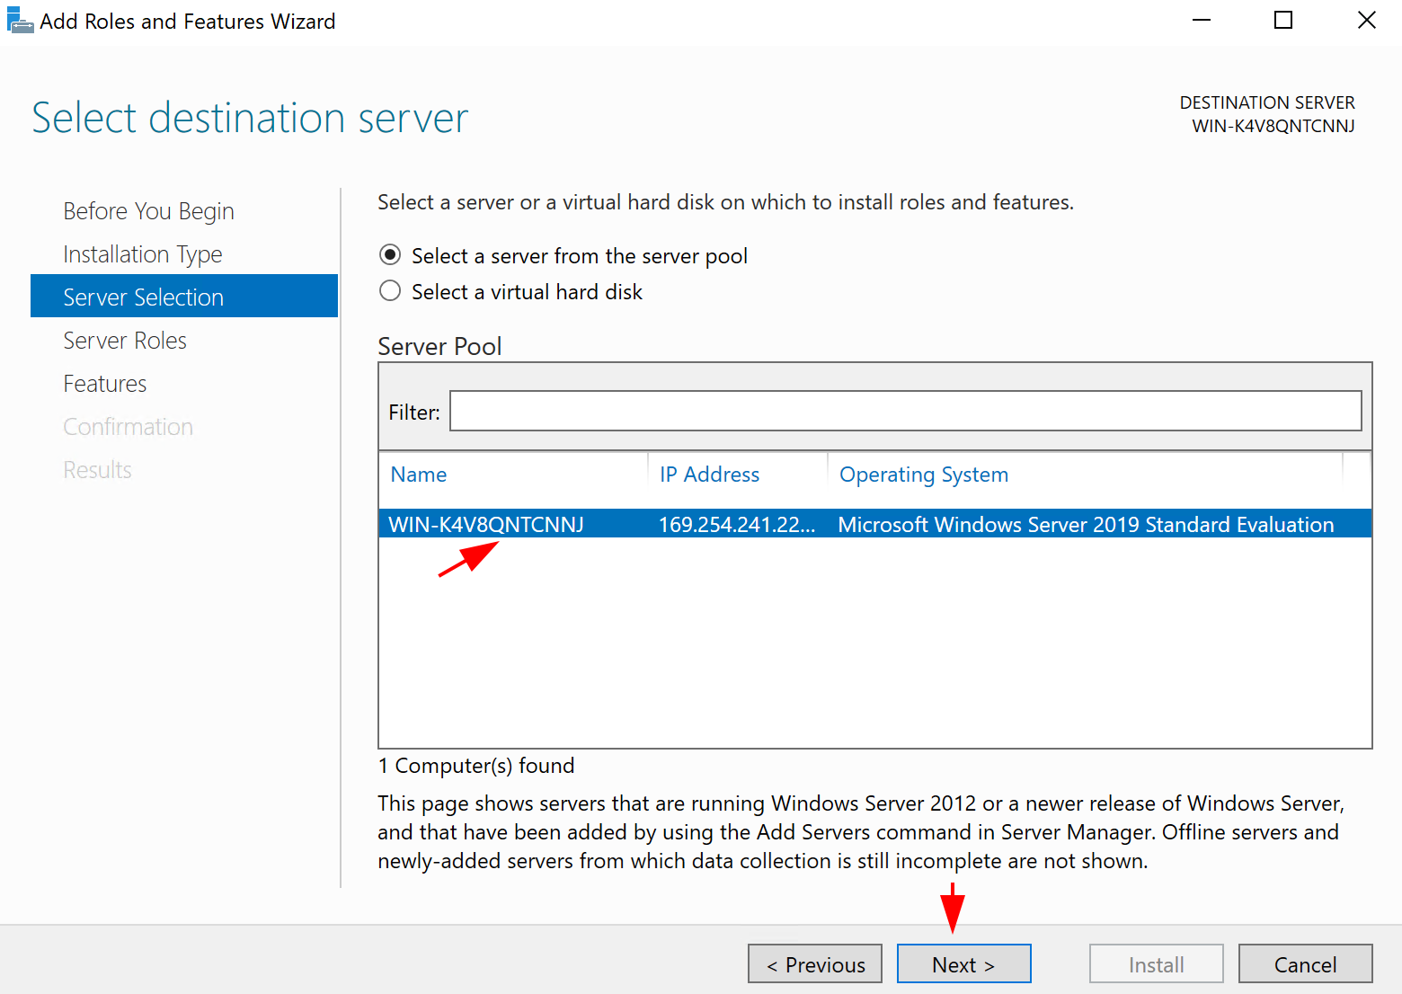Click the grayed-out Install button

click(1156, 963)
